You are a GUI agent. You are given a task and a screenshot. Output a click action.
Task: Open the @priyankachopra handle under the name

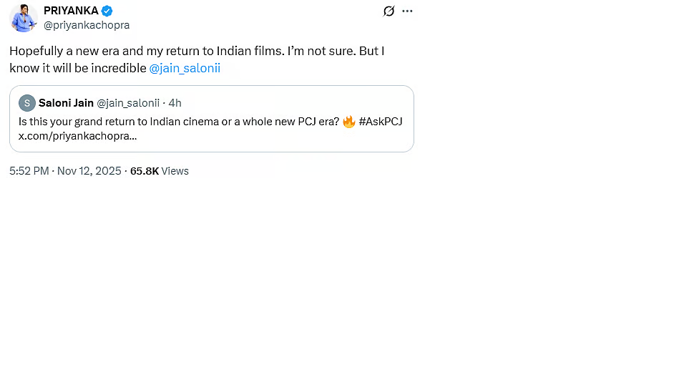(87, 25)
